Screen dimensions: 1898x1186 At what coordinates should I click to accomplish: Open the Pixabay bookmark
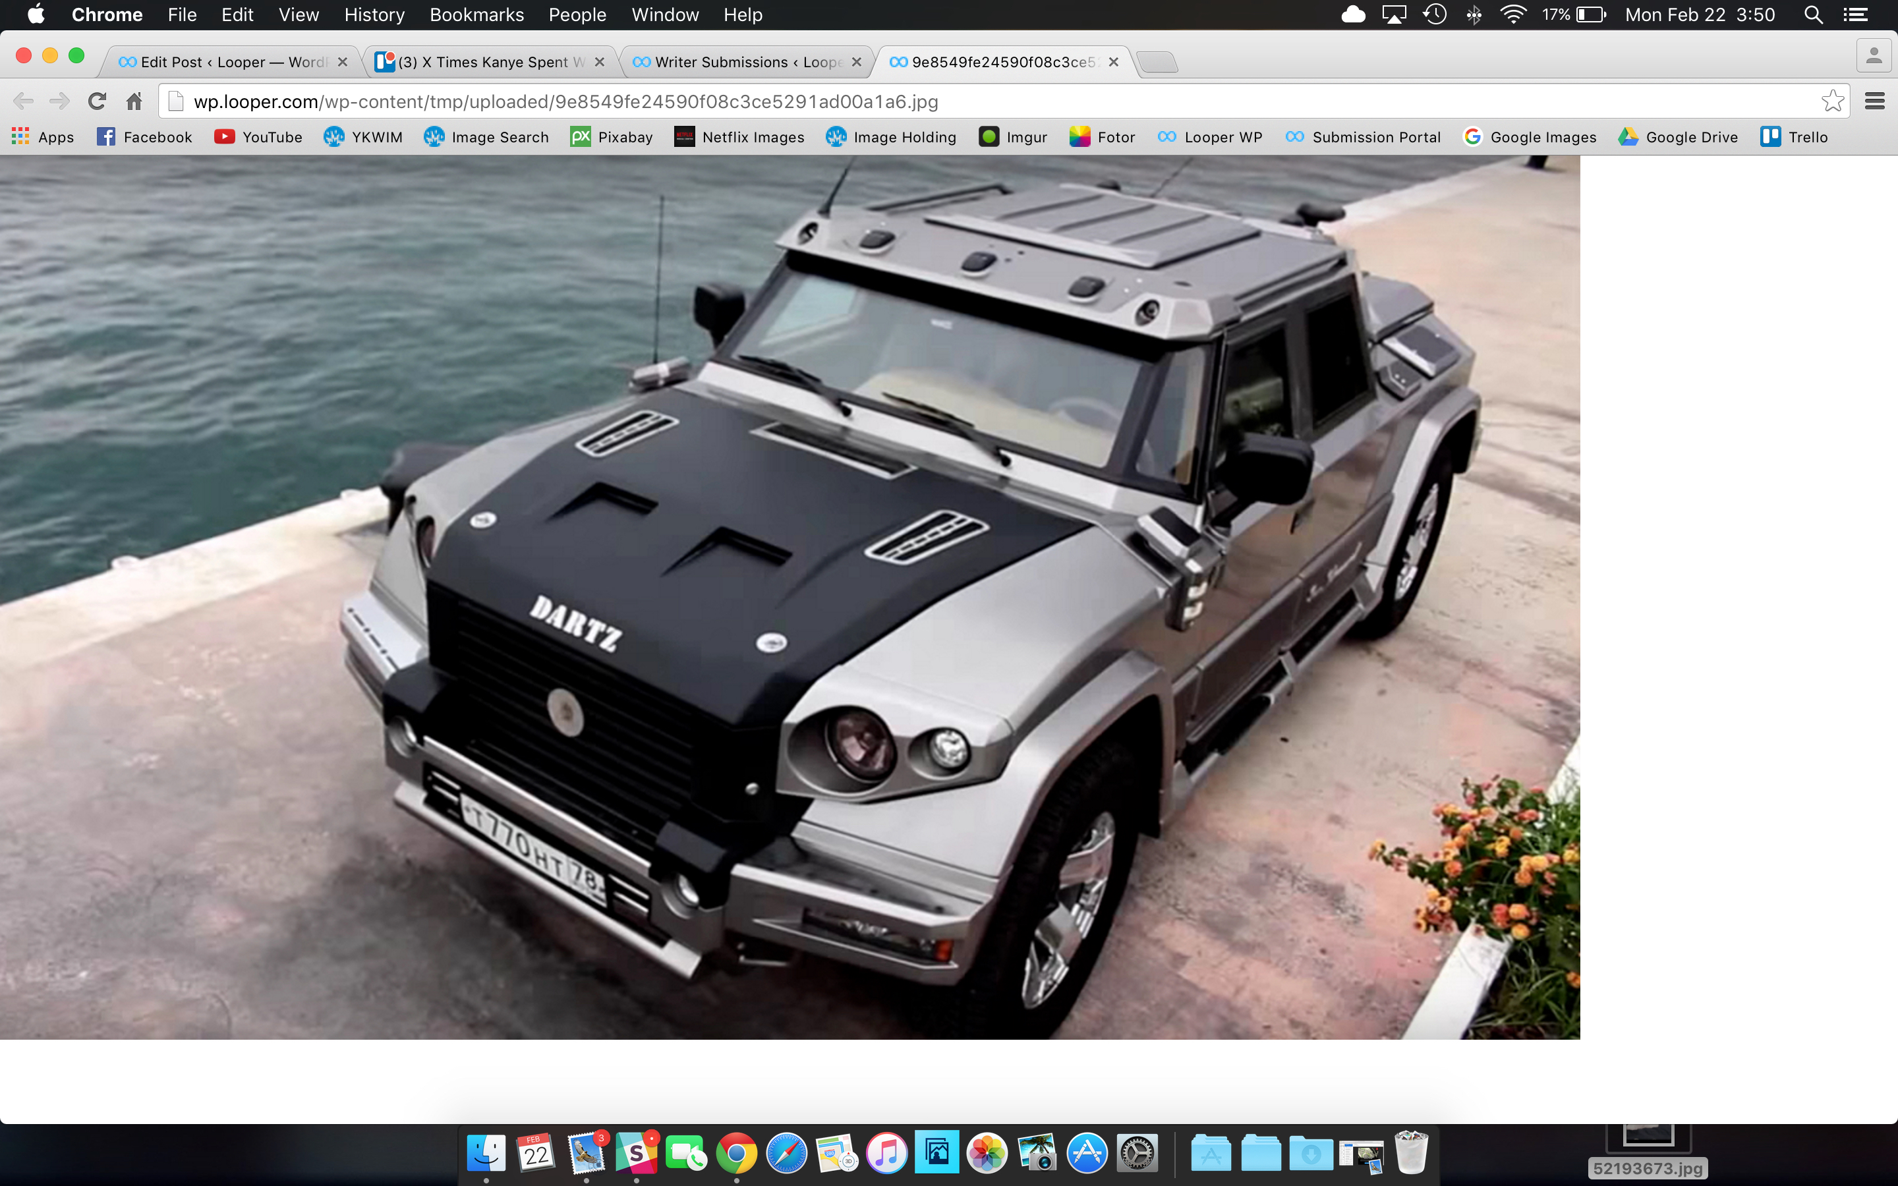tap(612, 137)
